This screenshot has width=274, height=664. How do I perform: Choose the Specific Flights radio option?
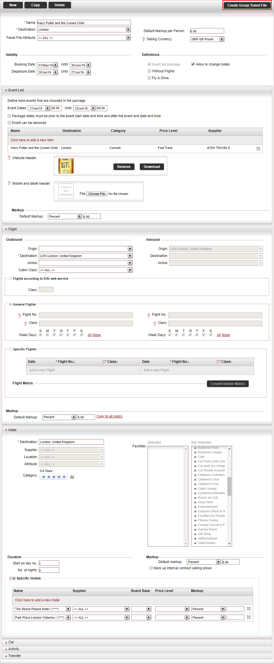tap(10, 349)
